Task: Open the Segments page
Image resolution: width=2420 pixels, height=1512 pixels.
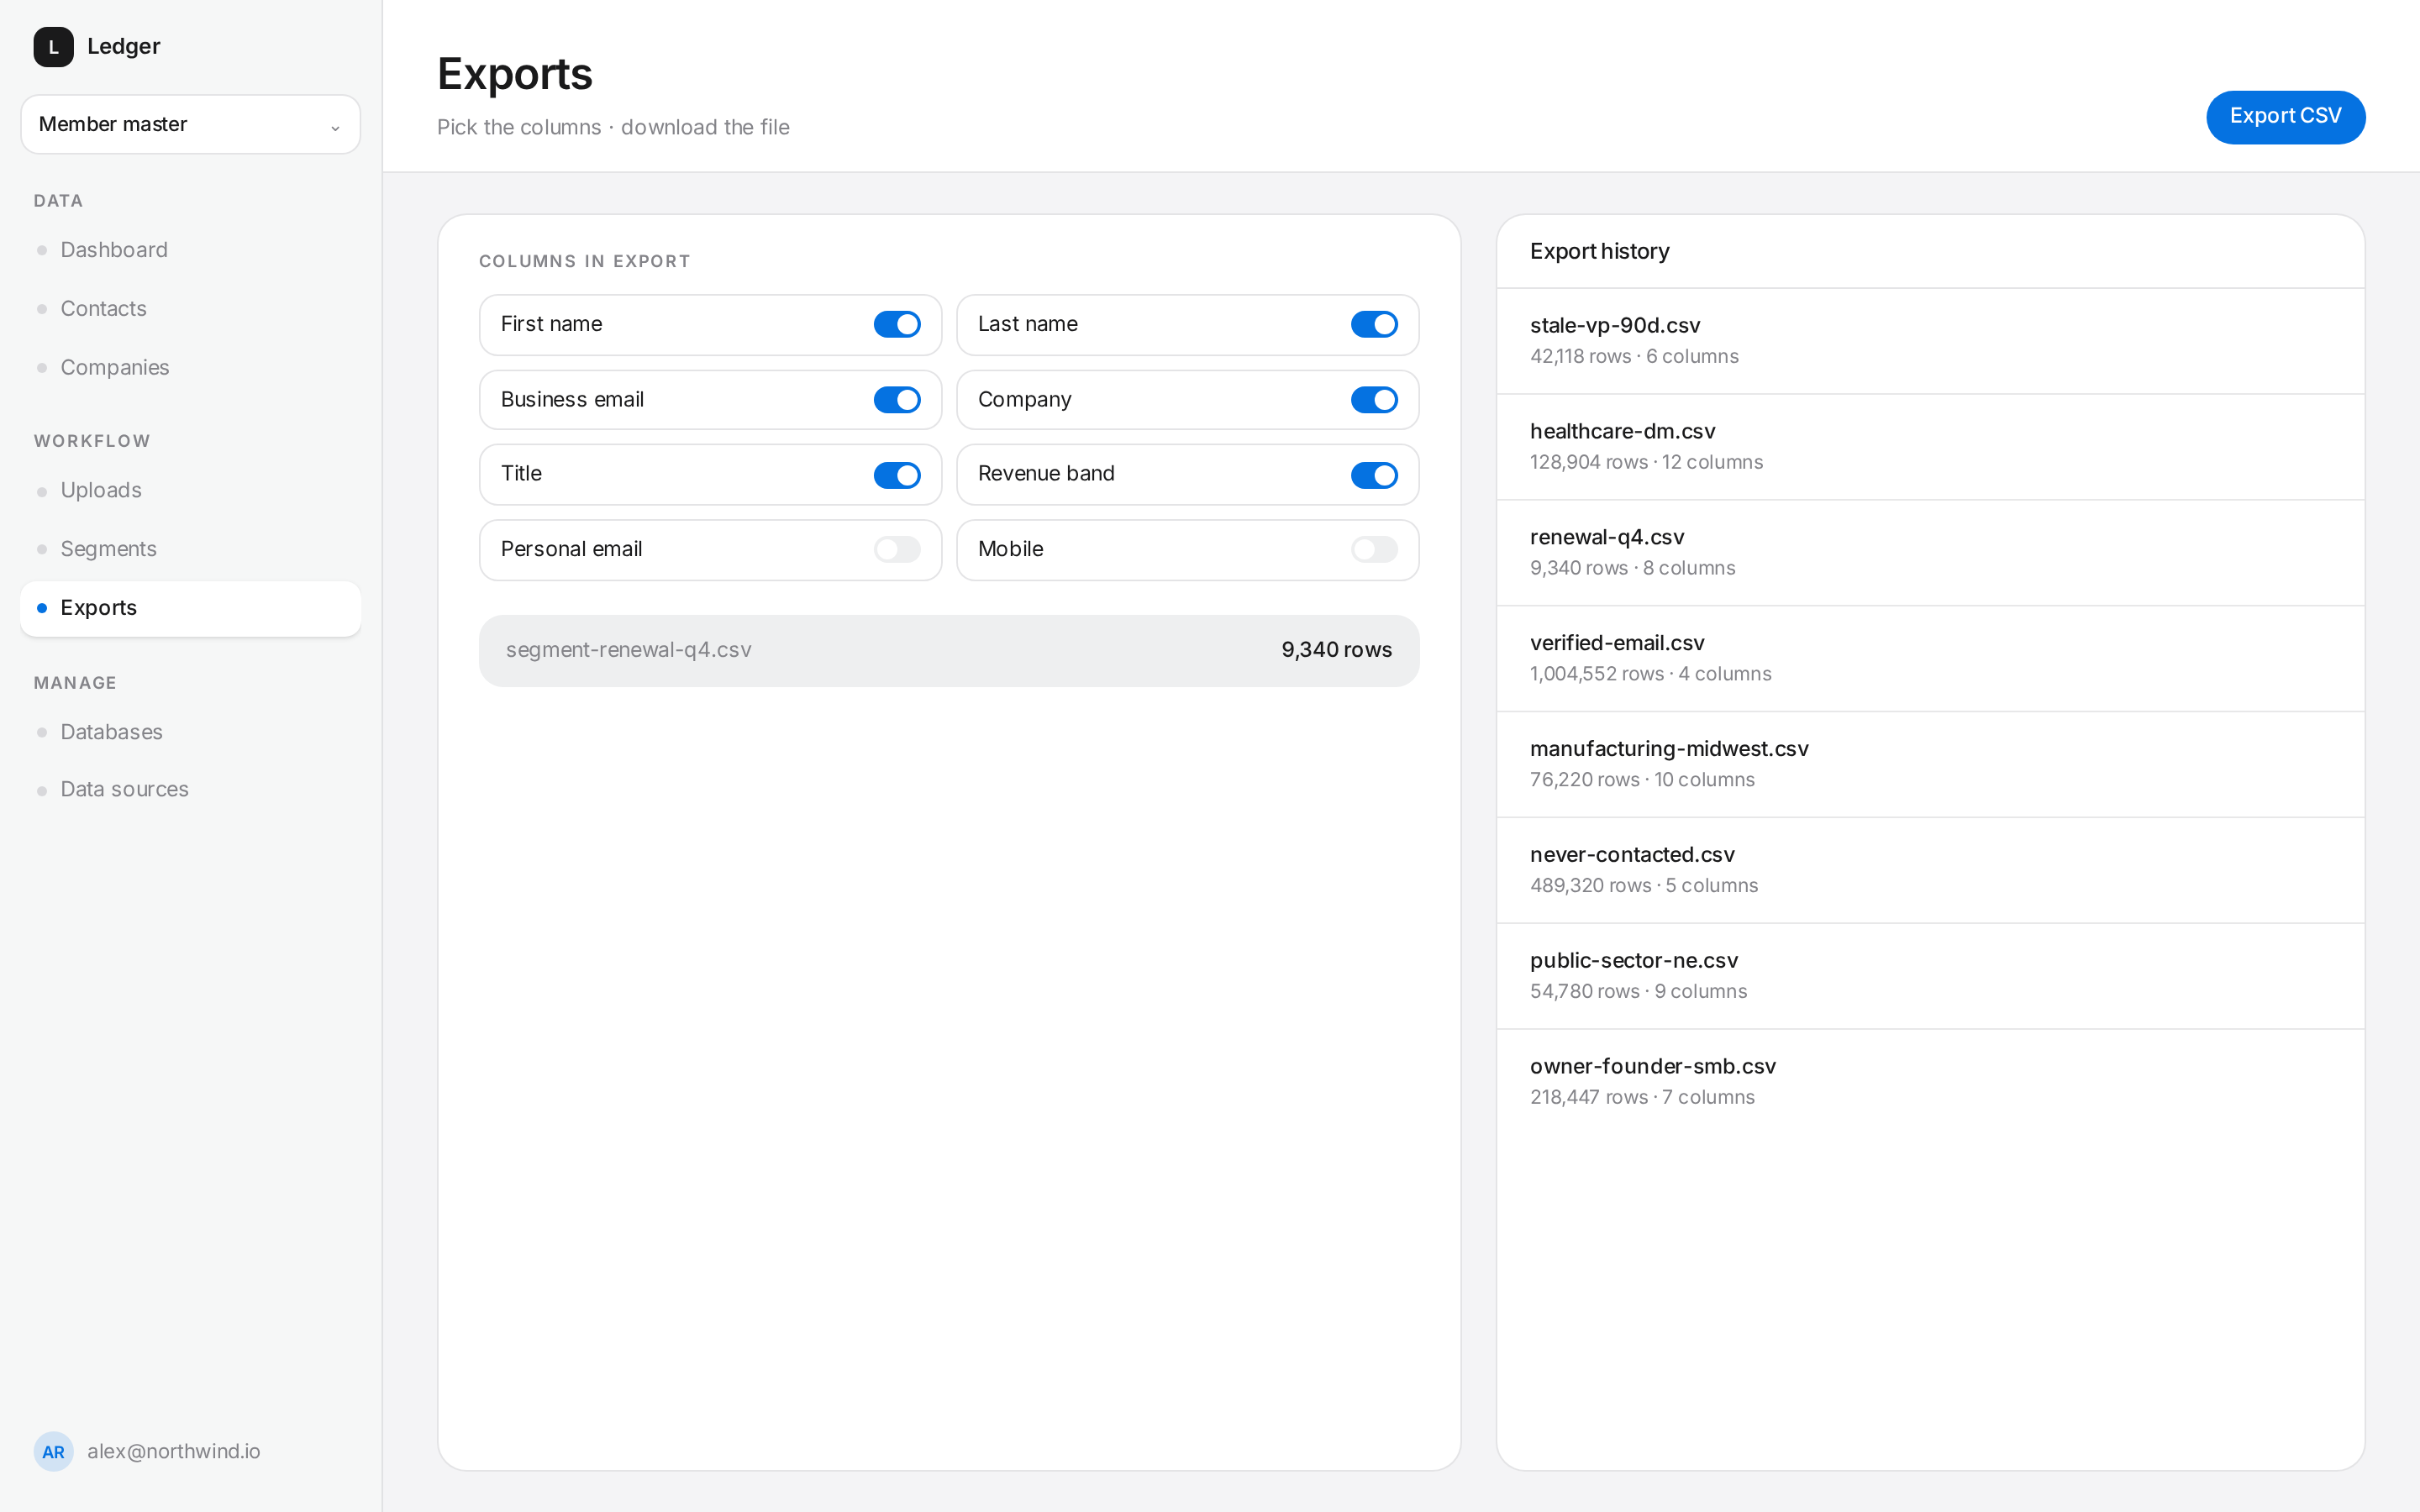Action: tap(190, 549)
